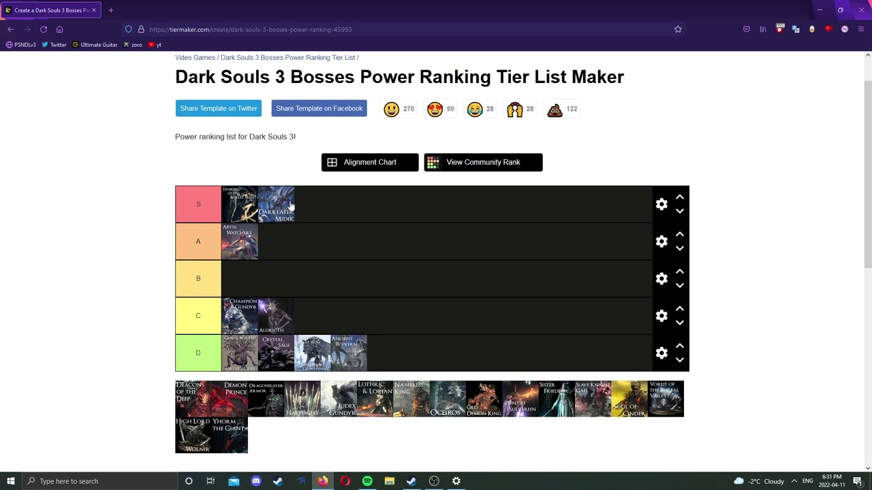Select the Champion Gundyr boss image
Screen dimensions: 872x490
pyautogui.click(x=240, y=316)
